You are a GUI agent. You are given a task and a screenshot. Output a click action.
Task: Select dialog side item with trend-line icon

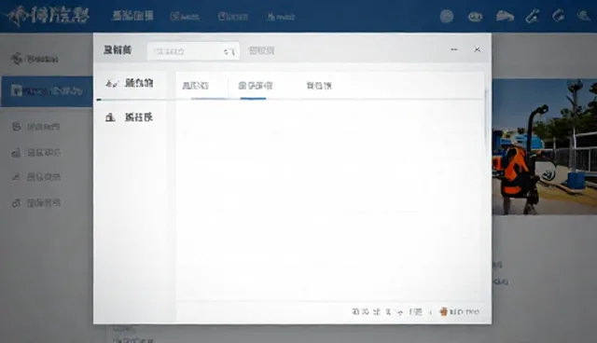(x=130, y=83)
